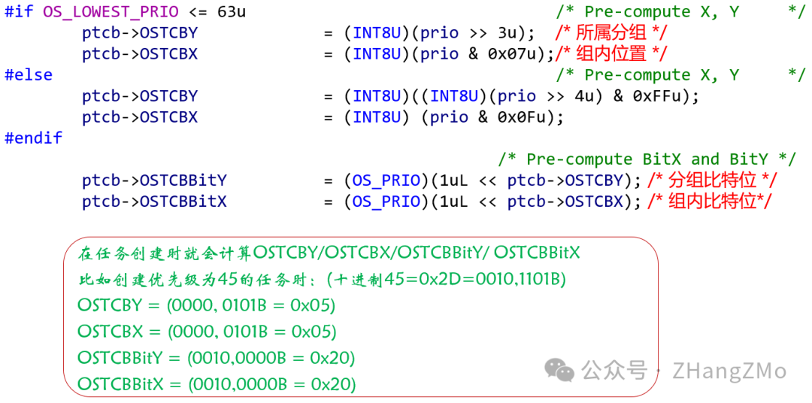Screen dimensions: 812x403
Task: Click the "#endif" preprocessor directive
Action: click(x=33, y=138)
